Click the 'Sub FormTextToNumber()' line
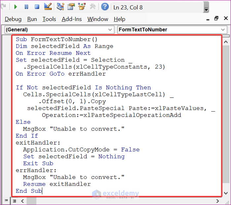The image size is (231, 205). tap(56, 39)
